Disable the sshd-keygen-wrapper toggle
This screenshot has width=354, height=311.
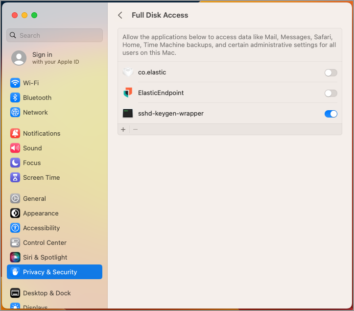click(x=330, y=114)
